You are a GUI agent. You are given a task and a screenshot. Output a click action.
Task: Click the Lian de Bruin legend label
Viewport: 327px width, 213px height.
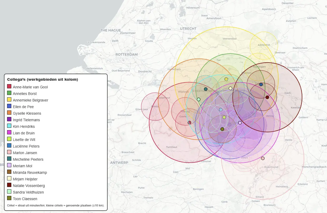24,133
